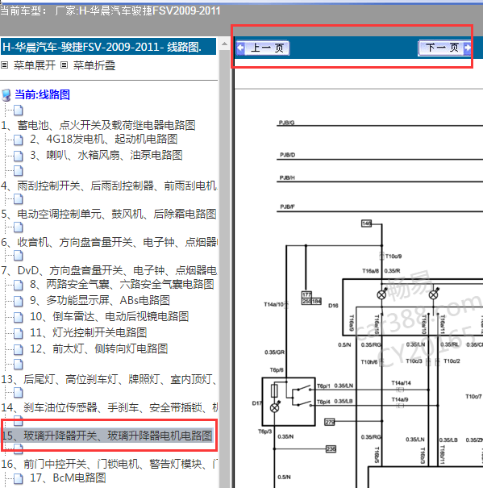The height and width of the screenshot is (488, 483).
Task: Click reference box 146 in the diagram
Action: coord(366,223)
